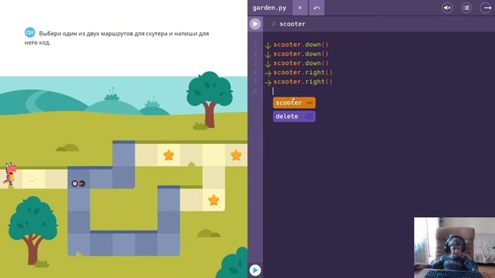
Task: Click the right arrow icon beside line 5
Action: 268,83
